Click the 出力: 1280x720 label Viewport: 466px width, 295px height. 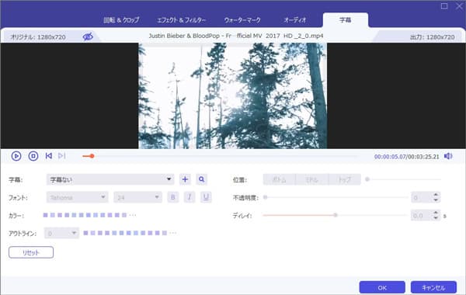pos(433,37)
